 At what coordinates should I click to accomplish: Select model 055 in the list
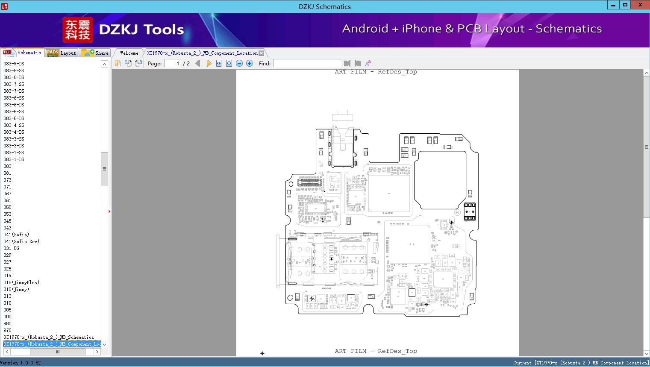[x=7, y=207]
